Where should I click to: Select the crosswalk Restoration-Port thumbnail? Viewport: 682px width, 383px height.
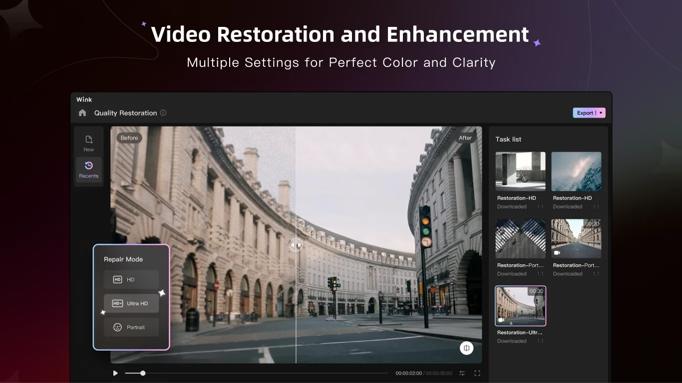point(520,239)
